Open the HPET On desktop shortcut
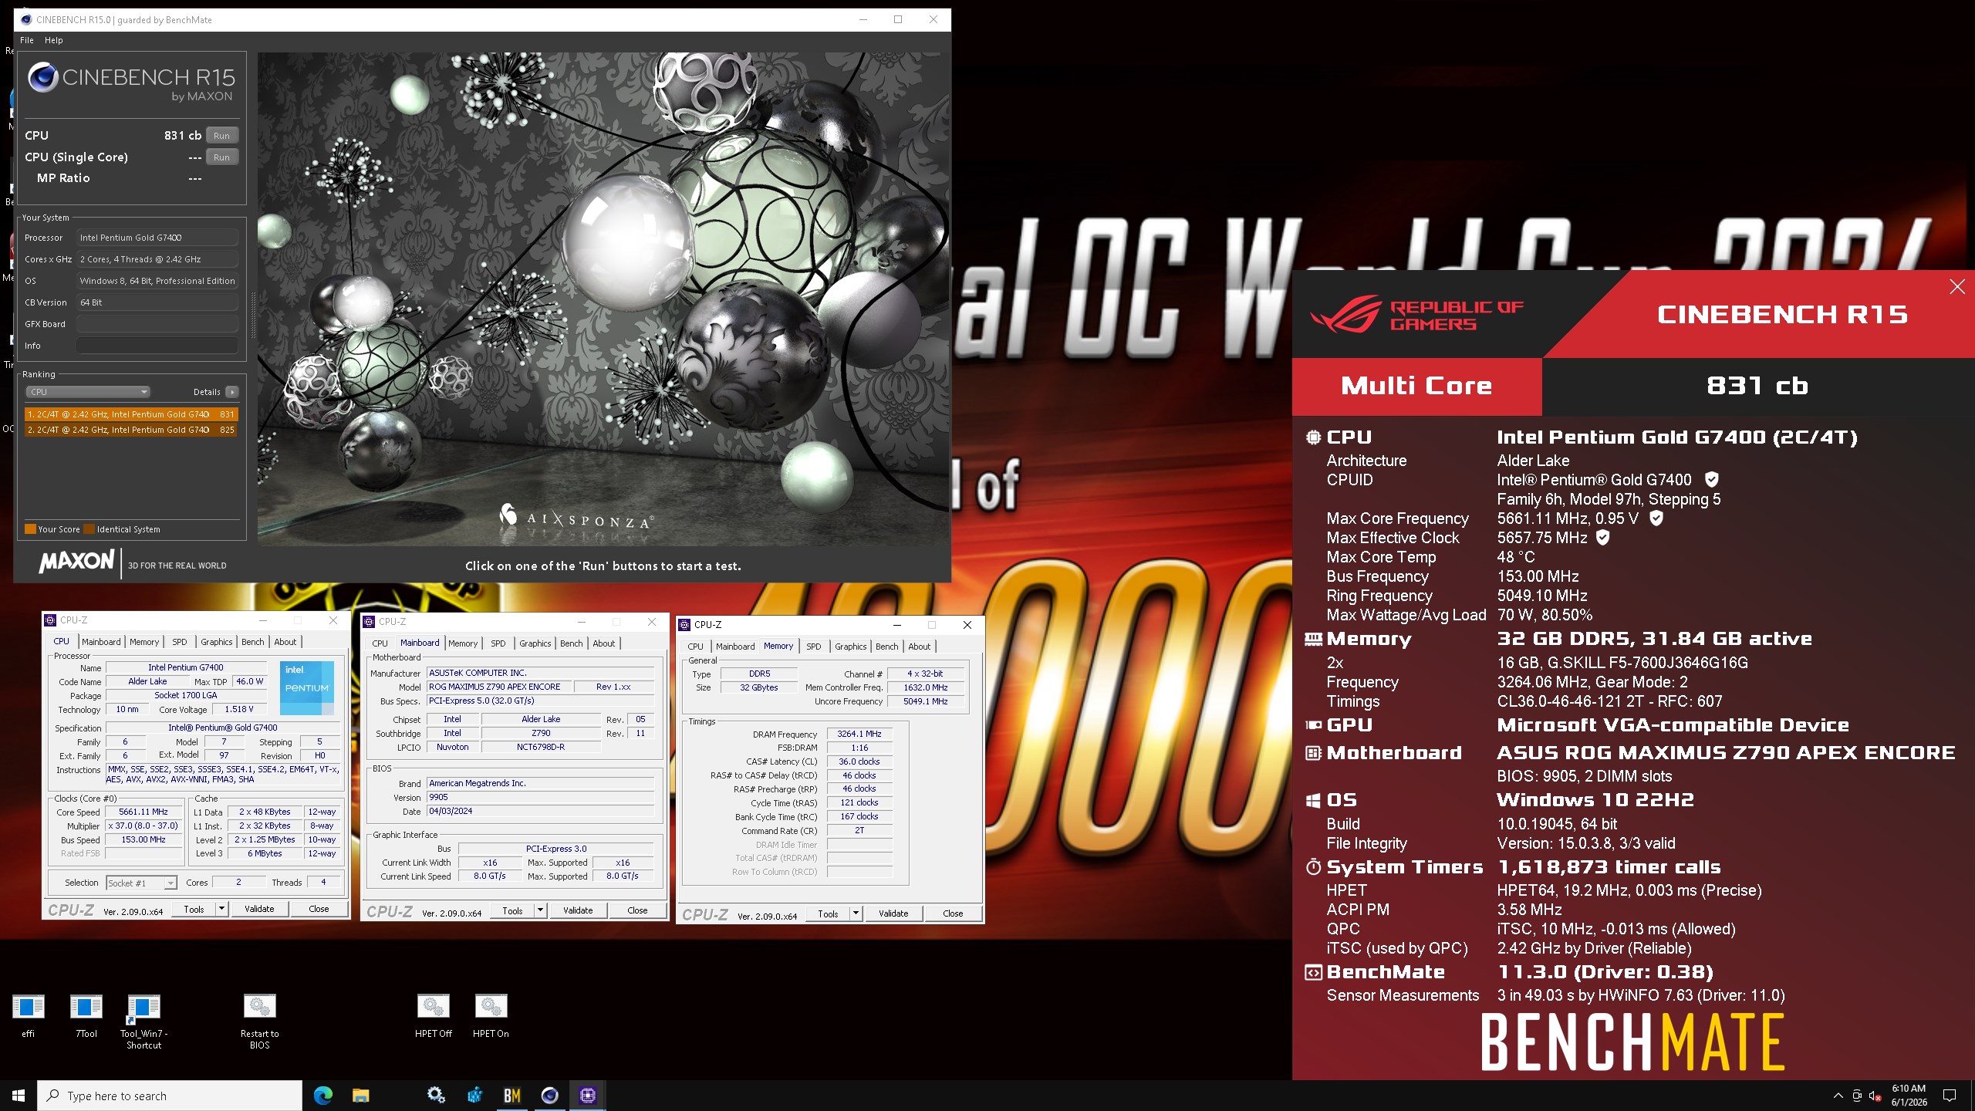 [x=491, y=1015]
